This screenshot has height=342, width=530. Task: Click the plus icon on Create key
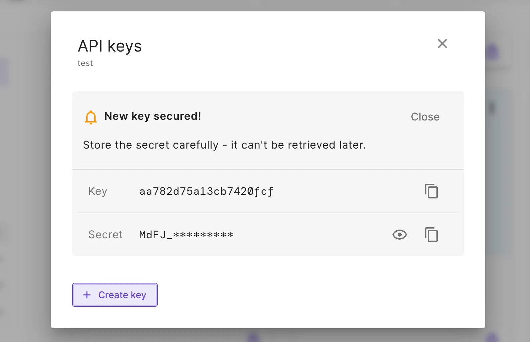[x=87, y=295]
